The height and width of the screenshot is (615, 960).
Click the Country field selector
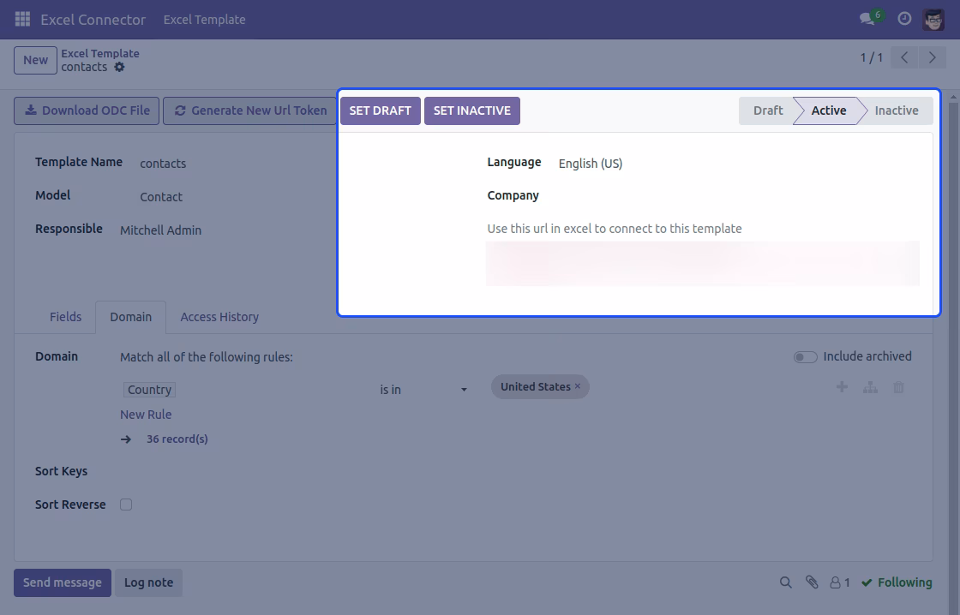(x=149, y=390)
